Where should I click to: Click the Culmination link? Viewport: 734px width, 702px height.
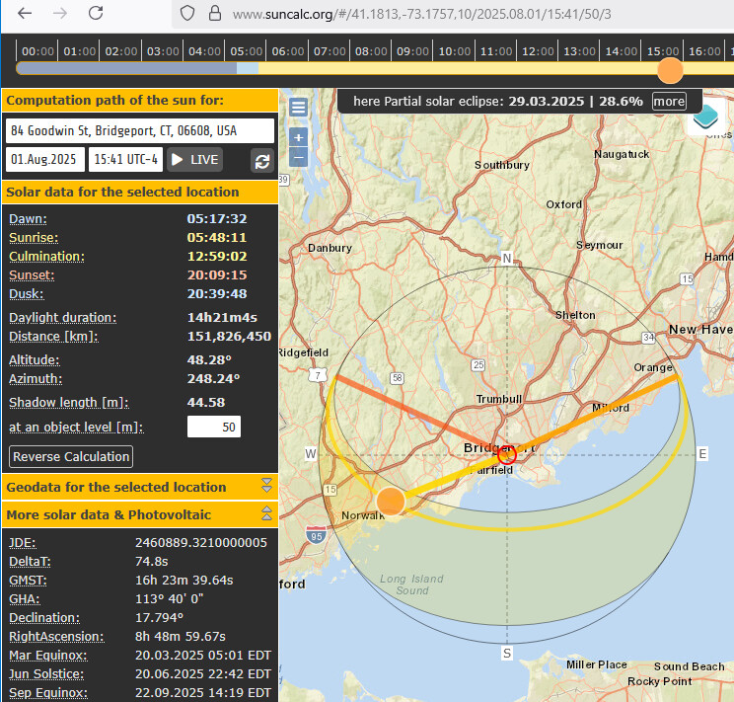46,257
